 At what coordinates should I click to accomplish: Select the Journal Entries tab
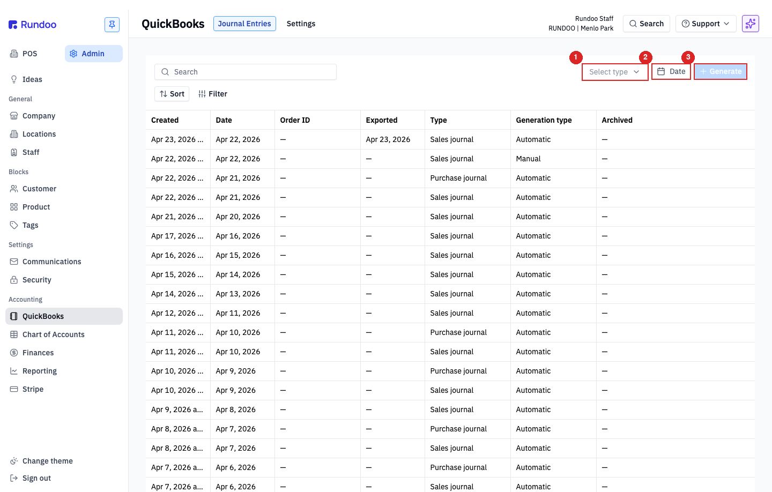tap(244, 24)
